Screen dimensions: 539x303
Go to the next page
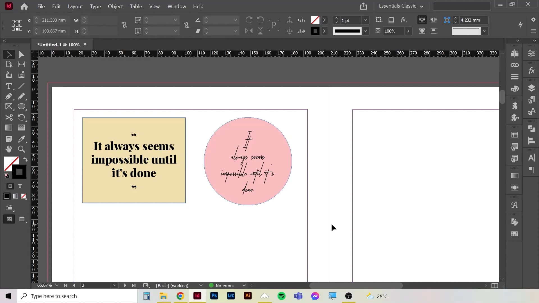(x=125, y=285)
